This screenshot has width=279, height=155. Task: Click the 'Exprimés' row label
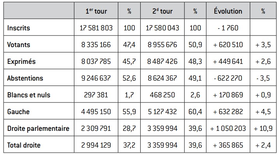21,62
